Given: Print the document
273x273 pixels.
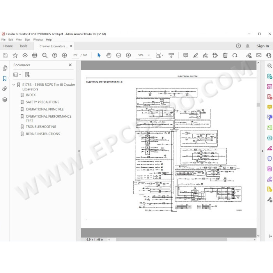Looking at the screenshot, I should pyautogui.click(x=35, y=55).
